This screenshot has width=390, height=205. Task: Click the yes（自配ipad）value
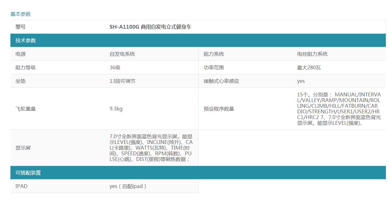128,186
